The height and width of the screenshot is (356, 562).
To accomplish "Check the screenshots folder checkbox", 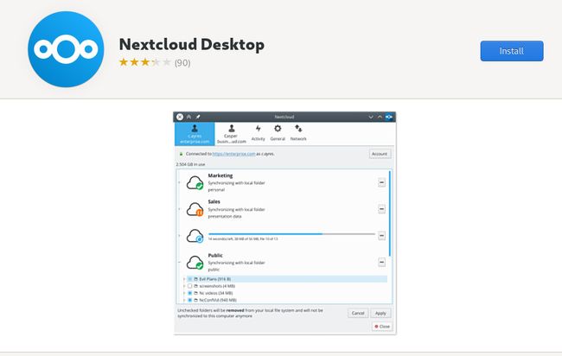I will [190, 286].
